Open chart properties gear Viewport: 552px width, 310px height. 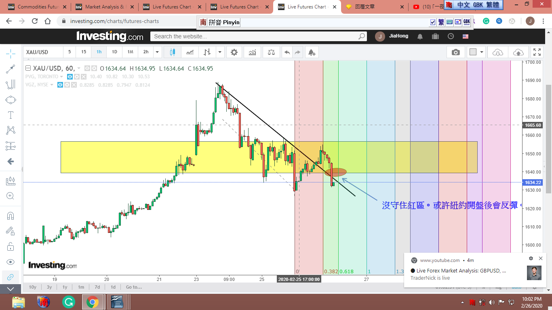tap(234, 52)
